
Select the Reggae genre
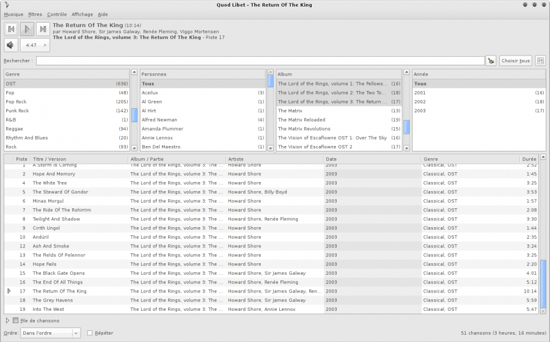pyautogui.click(x=67, y=129)
